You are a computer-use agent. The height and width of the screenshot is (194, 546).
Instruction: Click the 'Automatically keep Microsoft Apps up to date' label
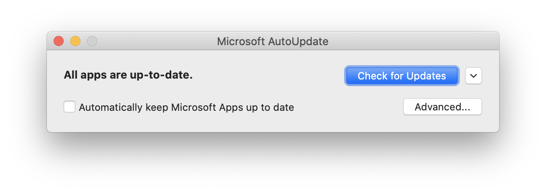pyautogui.click(x=186, y=107)
